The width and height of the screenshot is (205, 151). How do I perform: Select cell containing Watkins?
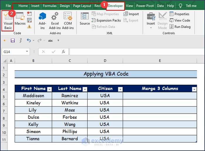70,103
